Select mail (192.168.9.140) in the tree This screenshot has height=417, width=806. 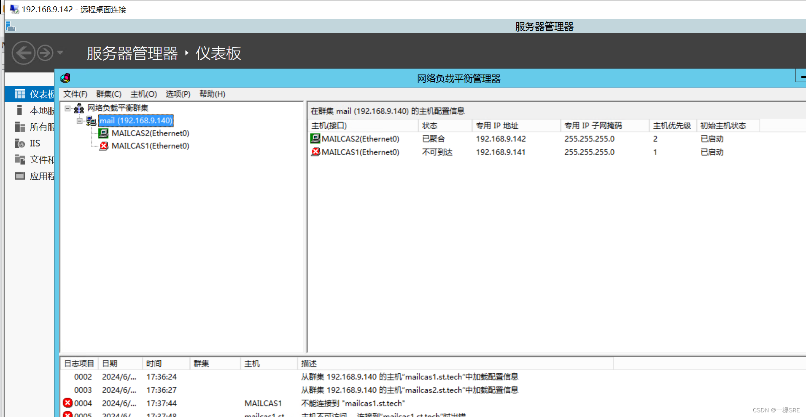136,121
